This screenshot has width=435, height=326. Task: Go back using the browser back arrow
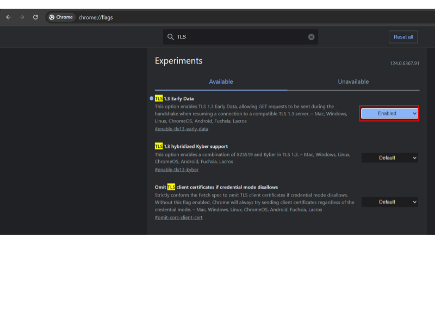pos(8,17)
